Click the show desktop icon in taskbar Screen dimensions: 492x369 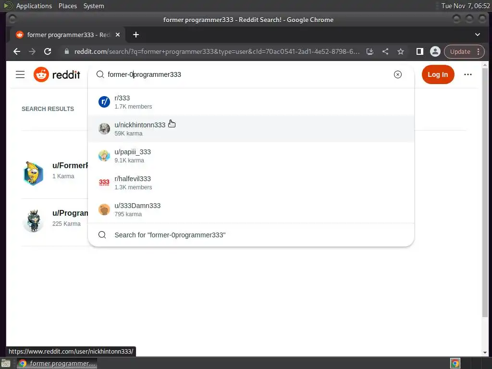[6, 363]
